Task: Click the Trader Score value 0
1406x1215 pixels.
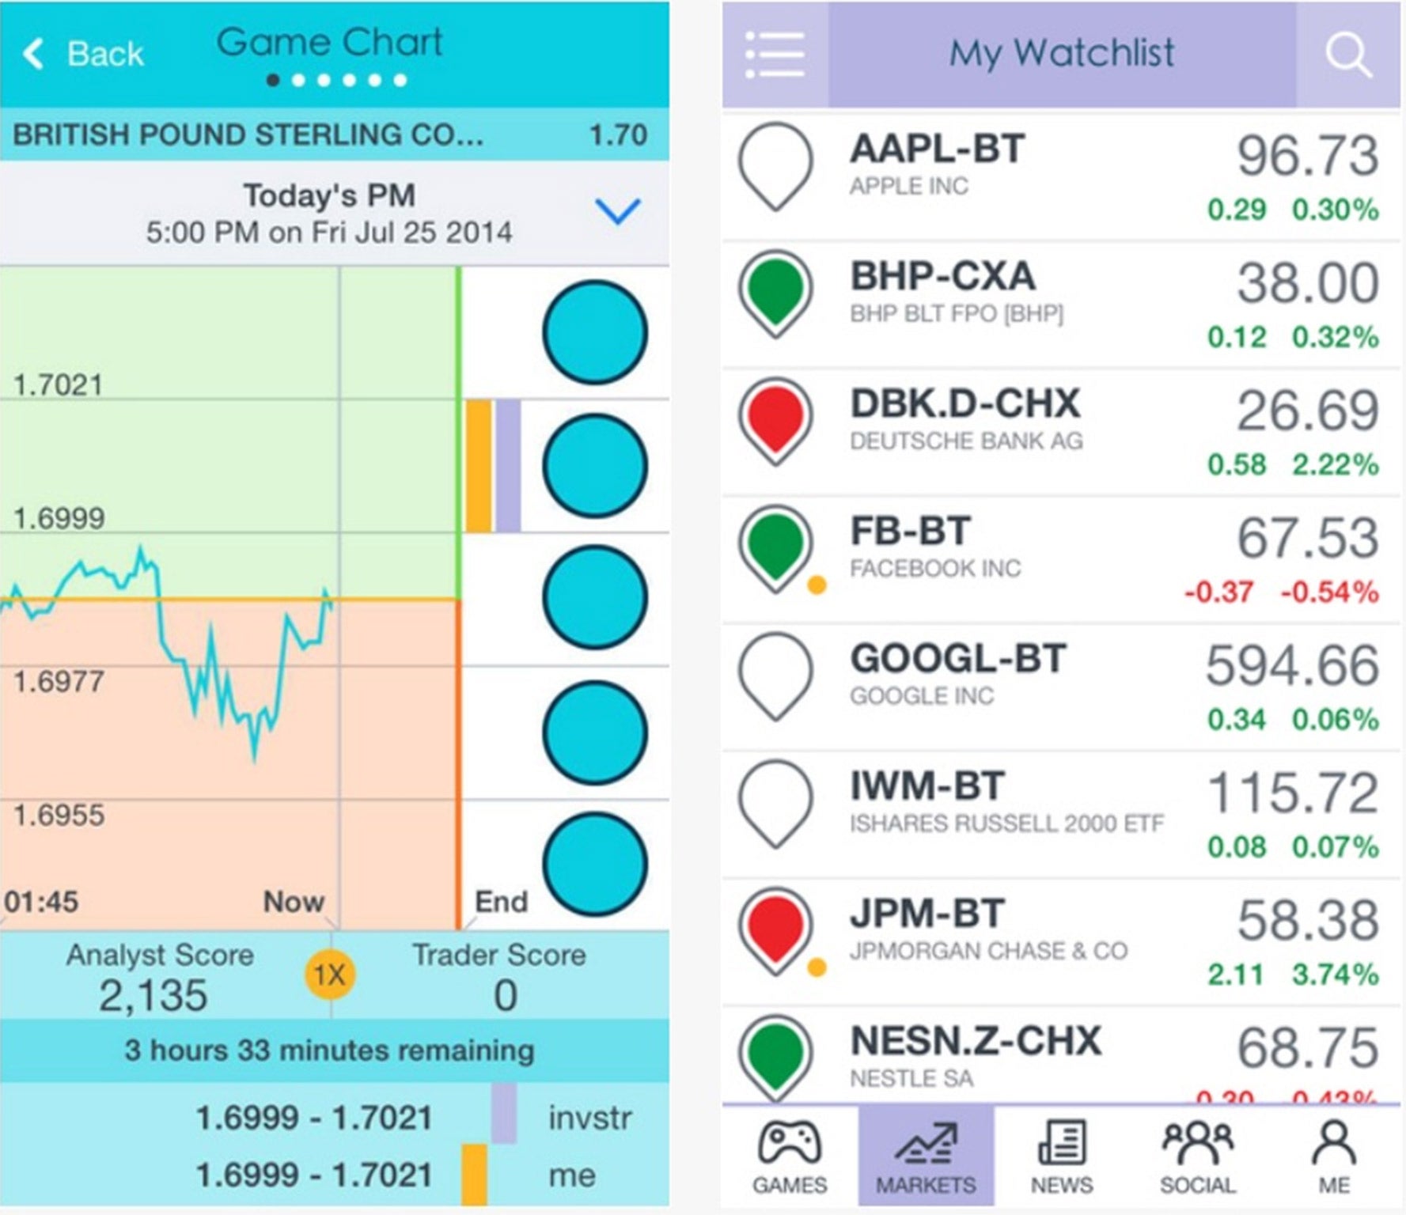Action: tap(506, 996)
